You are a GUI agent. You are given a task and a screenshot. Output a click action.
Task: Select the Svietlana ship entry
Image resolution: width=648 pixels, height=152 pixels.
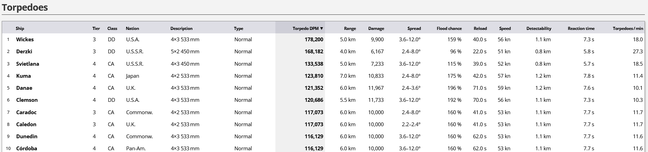click(28, 64)
